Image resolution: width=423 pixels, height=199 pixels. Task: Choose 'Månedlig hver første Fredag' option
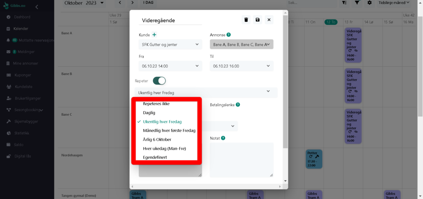[169, 131]
